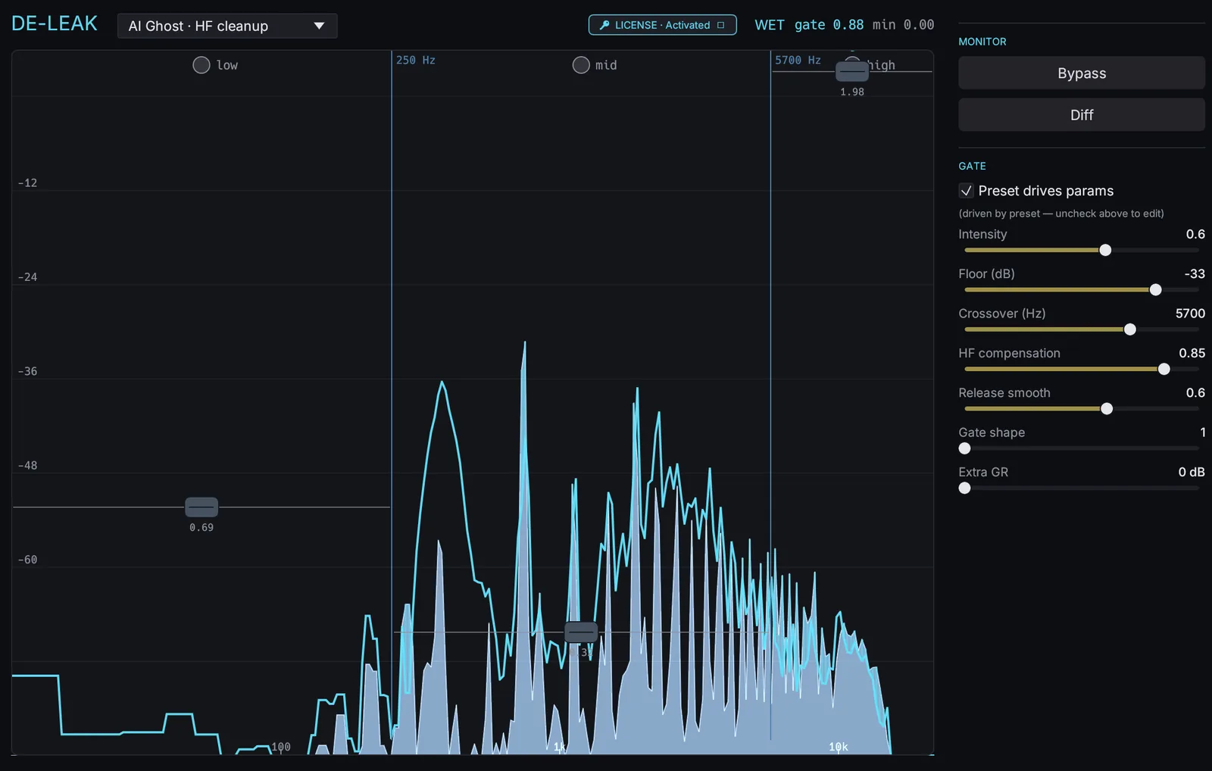1212x771 pixels.
Task: Click the Intensity value 0.6
Action: coord(1195,234)
